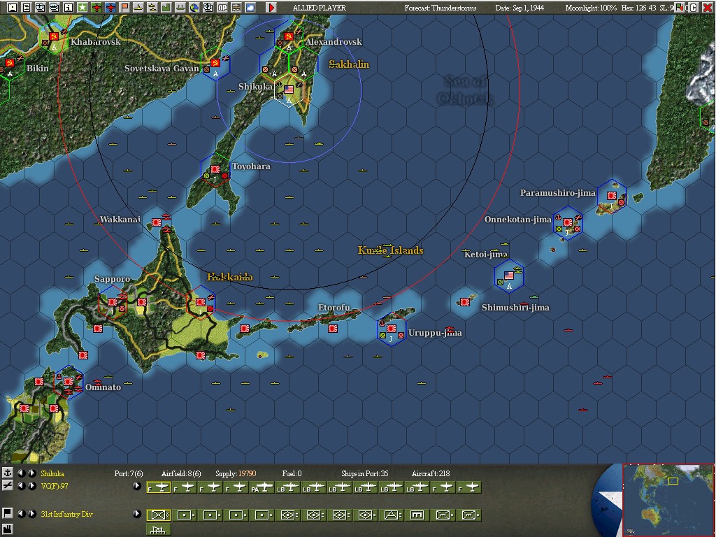Click the Date: Sep 1, 1944 text

pyautogui.click(x=520, y=8)
